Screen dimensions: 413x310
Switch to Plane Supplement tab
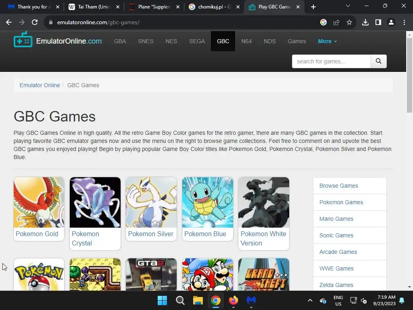(x=154, y=7)
